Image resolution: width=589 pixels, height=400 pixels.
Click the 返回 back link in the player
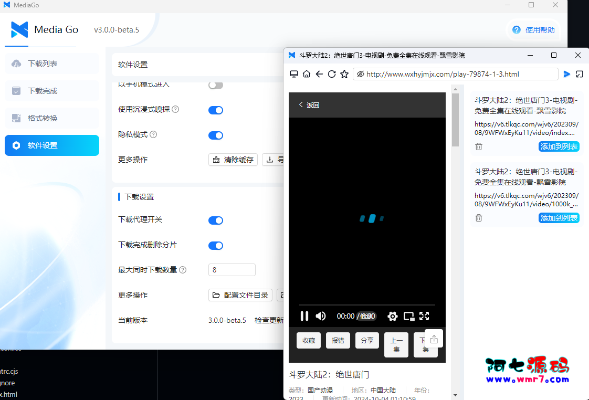[x=309, y=105]
